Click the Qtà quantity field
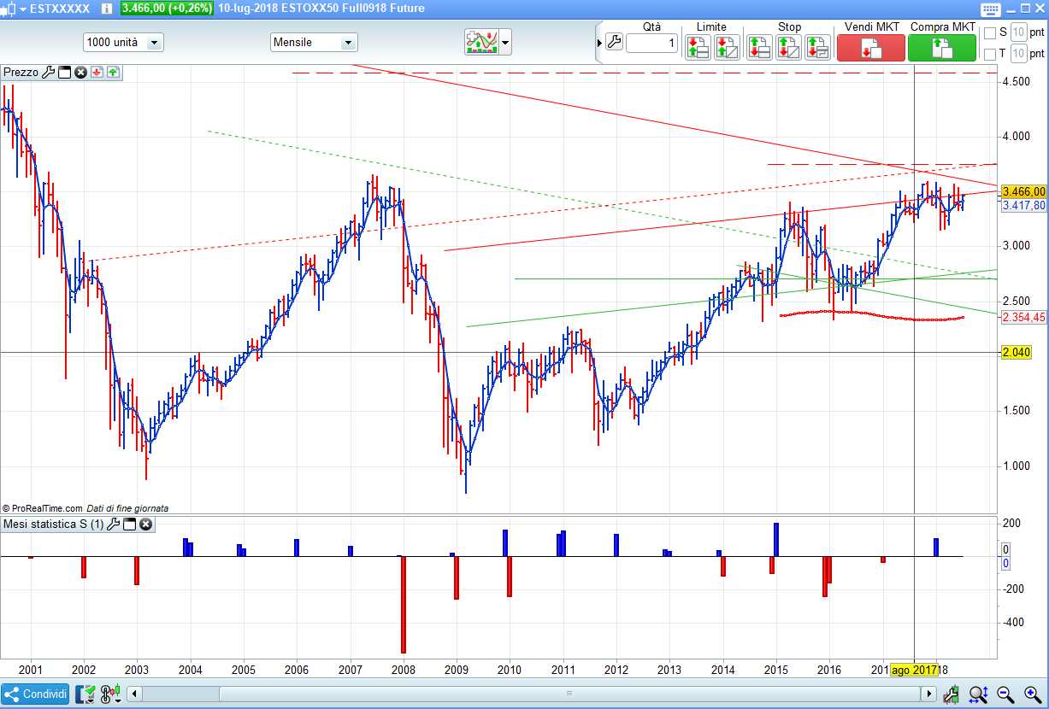 (x=652, y=43)
